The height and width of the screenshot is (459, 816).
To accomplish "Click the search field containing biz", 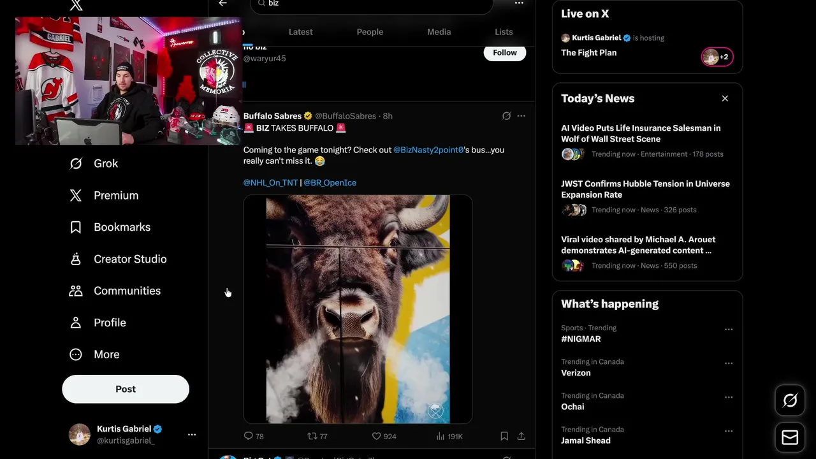I will 372,4.
